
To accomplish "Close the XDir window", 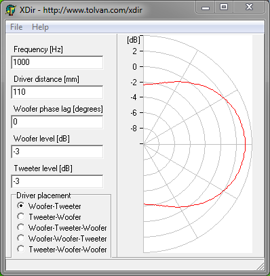I will click(x=249, y=7).
